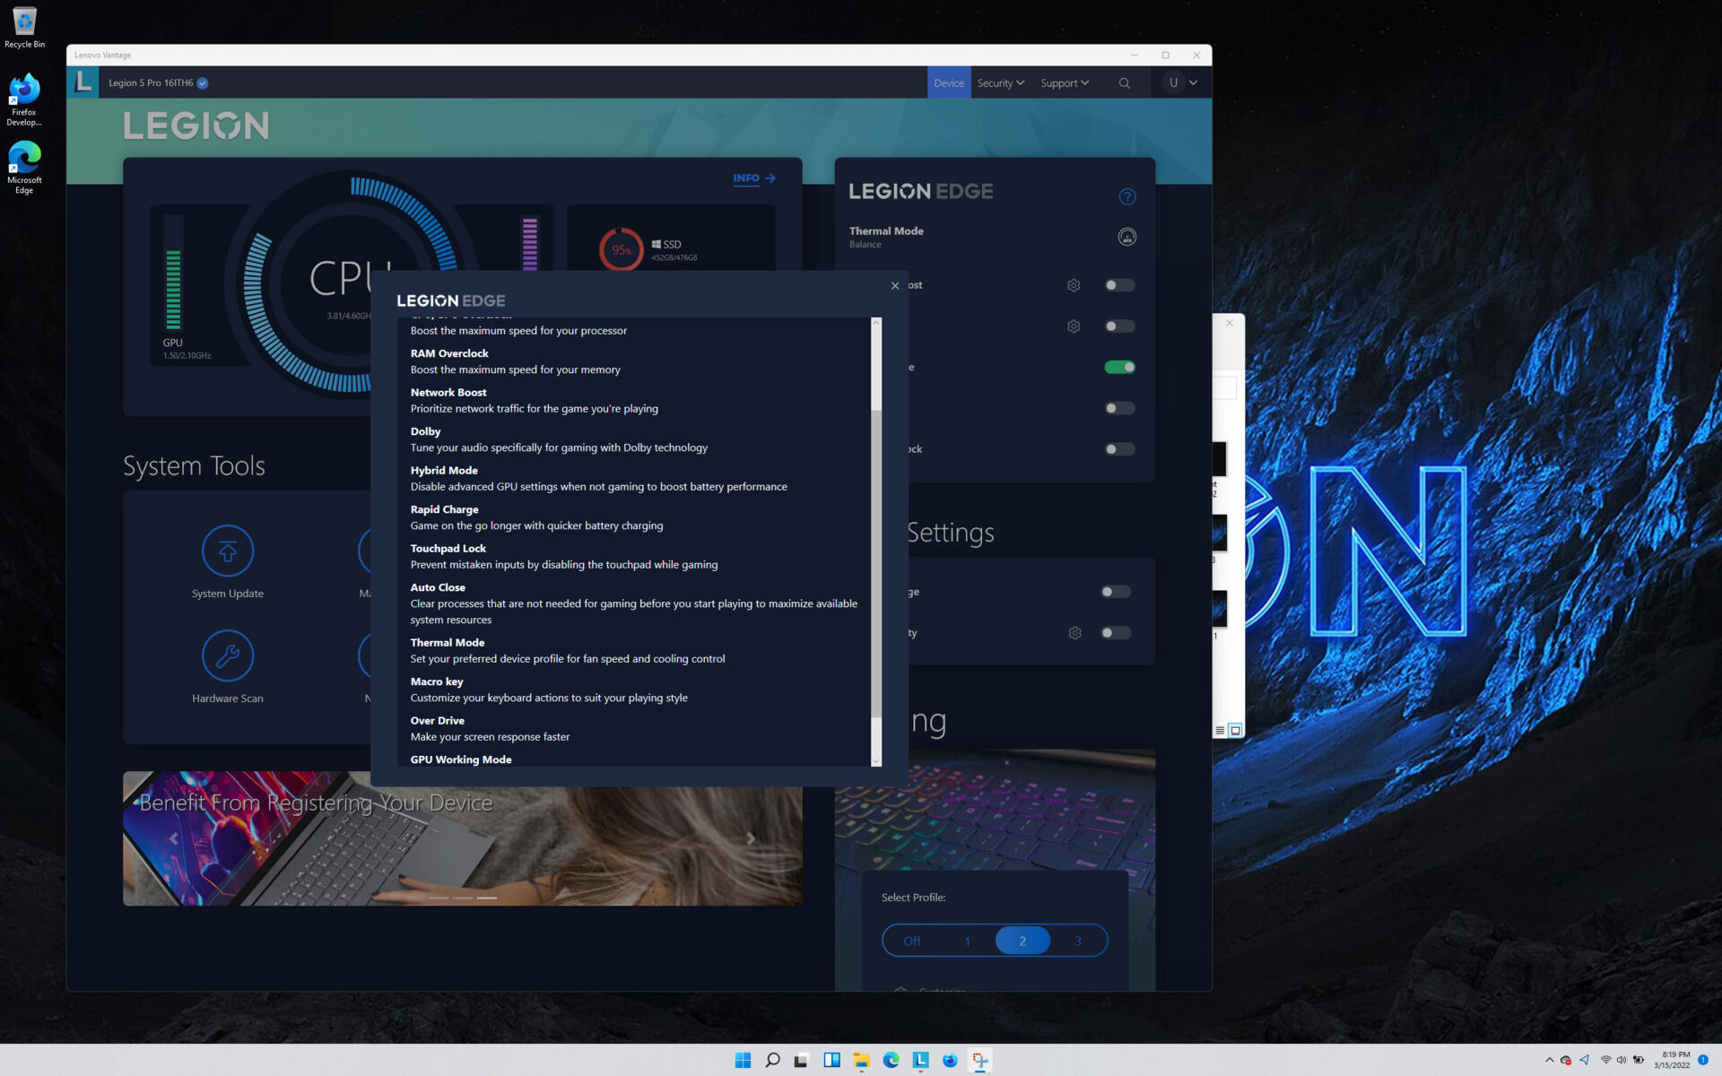
Task: Open volume speaker tray icon
Action: click(x=1622, y=1060)
